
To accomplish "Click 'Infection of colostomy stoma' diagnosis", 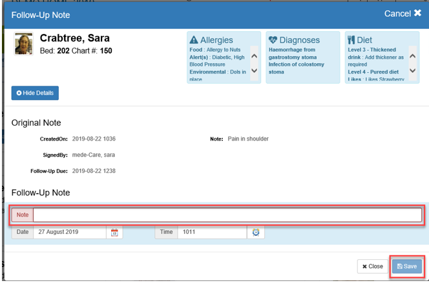I will pyautogui.click(x=297, y=68).
